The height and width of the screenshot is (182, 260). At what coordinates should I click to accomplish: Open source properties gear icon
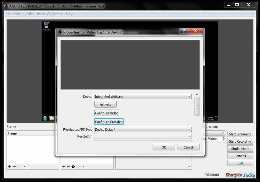73,167
